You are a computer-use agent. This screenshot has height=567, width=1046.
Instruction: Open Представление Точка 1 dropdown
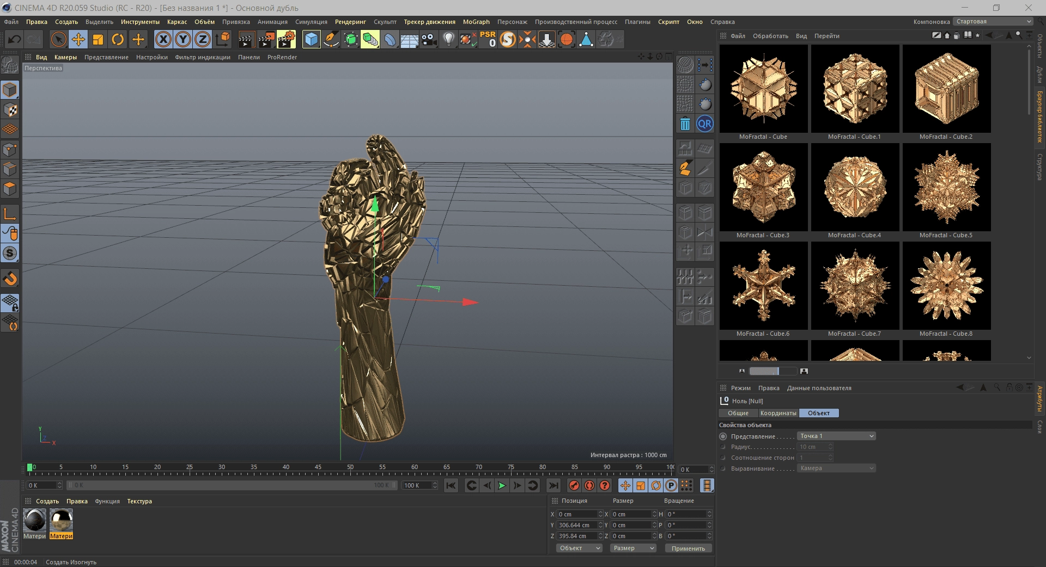(x=836, y=436)
